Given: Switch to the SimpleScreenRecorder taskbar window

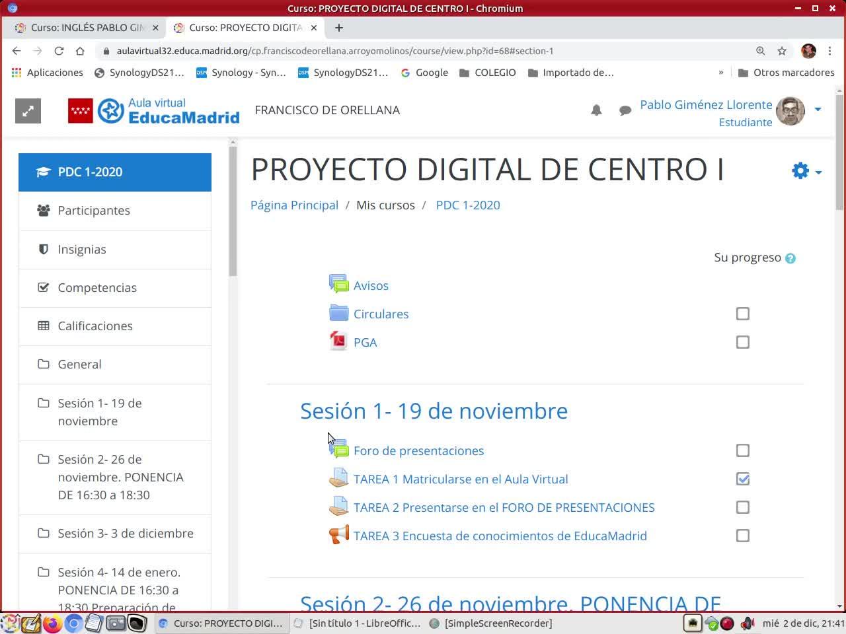Looking at the screenshot, I should (491, 623).
